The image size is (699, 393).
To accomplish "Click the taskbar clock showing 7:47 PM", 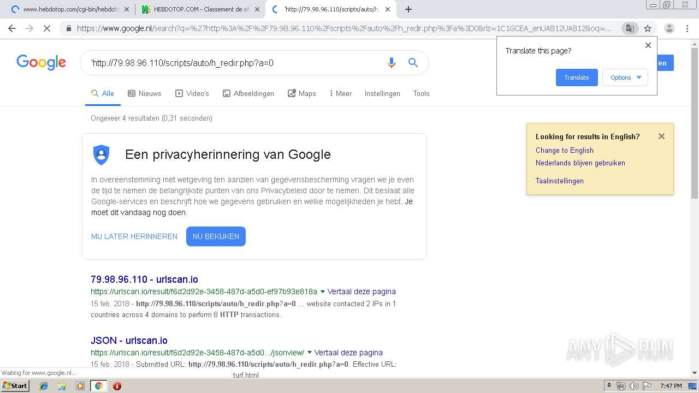I will click(x=671, y=386).
